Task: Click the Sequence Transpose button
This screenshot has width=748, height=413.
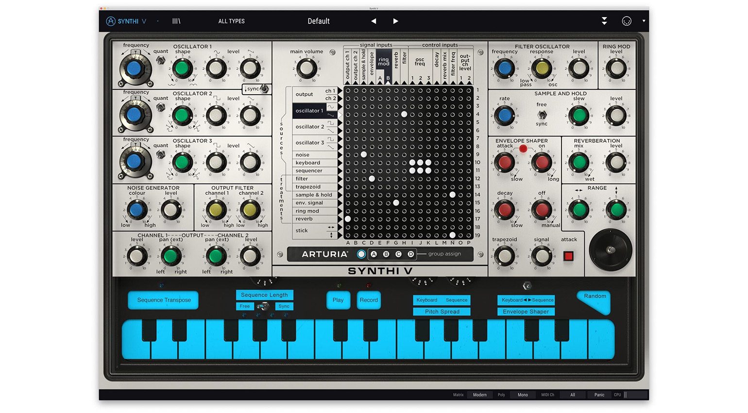Action: [164, 300]
